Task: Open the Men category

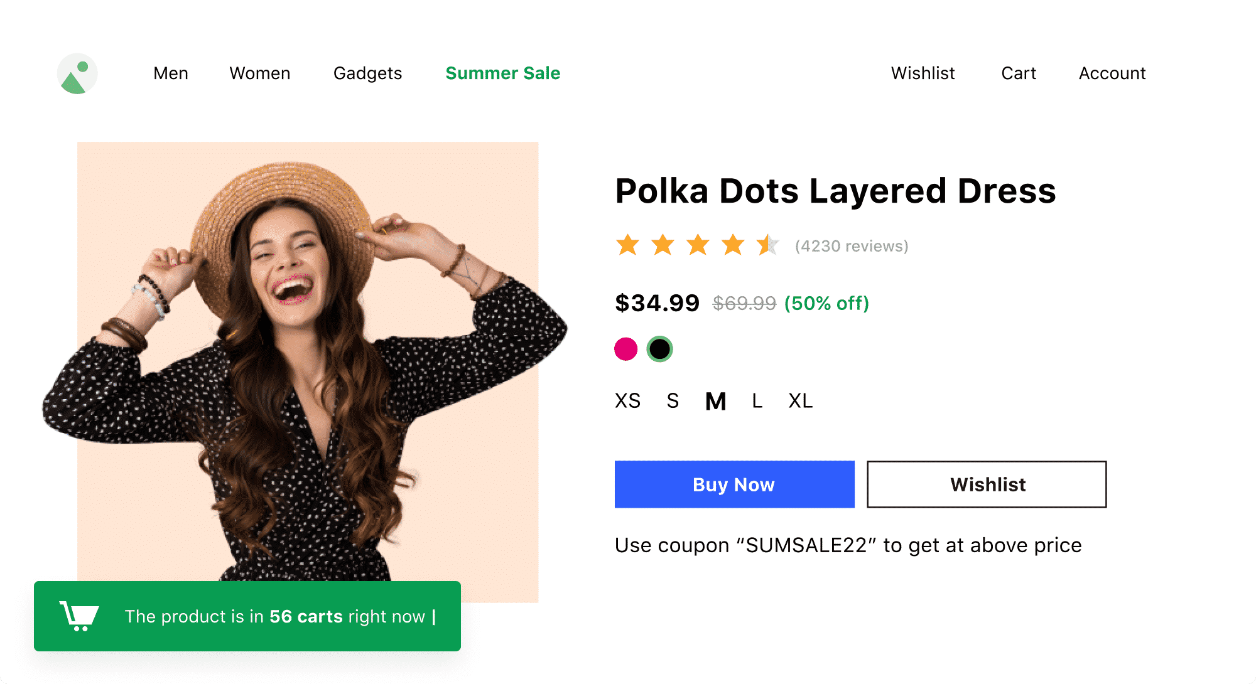Action: (170, 73)
